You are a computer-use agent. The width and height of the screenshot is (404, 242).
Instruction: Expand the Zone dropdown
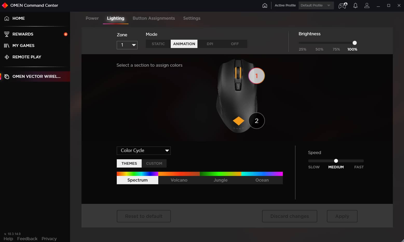pyautogui.click(x=127, y=45)
